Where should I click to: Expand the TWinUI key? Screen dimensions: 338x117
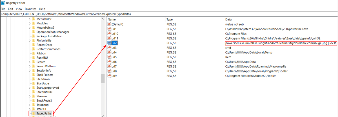30,109
